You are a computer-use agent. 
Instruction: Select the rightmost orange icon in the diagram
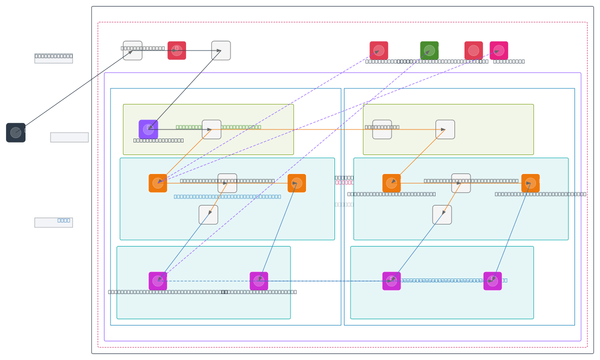point(530,183)
